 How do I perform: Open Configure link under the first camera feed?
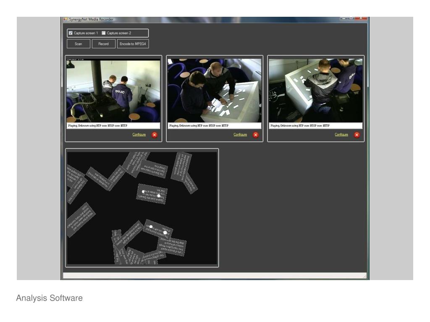(139, 135)
